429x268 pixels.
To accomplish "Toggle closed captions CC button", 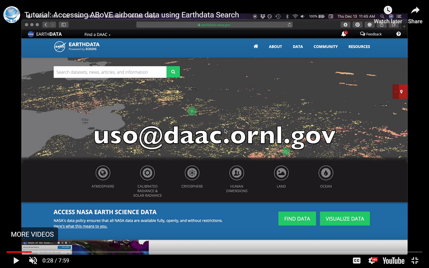I will [x=356, y=260].
